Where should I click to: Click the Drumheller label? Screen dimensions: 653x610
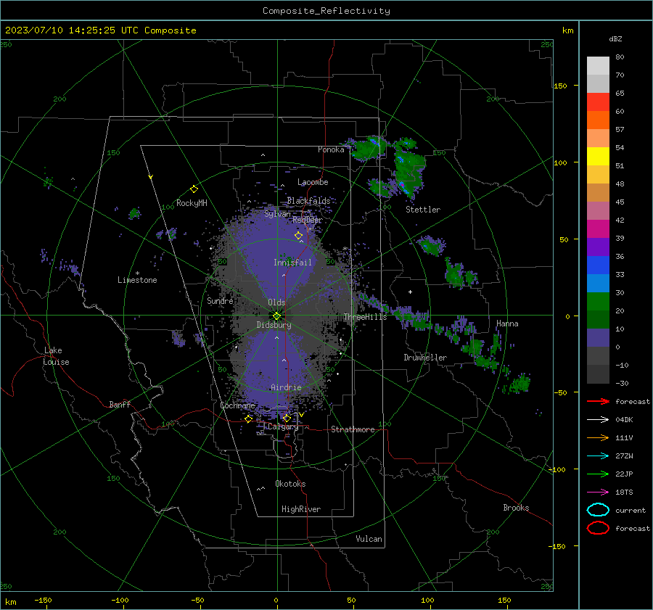(425, 358)
